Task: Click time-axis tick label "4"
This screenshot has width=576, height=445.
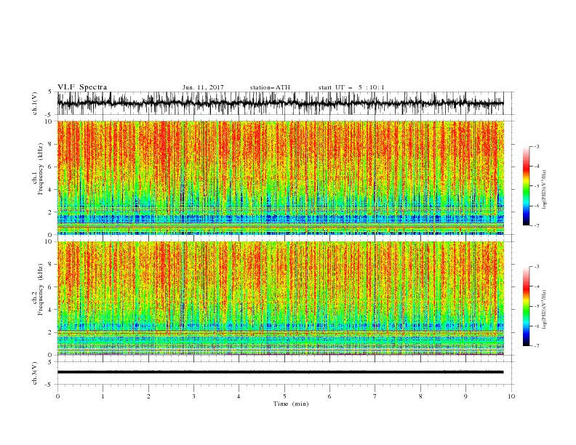Action: [239, 396]
